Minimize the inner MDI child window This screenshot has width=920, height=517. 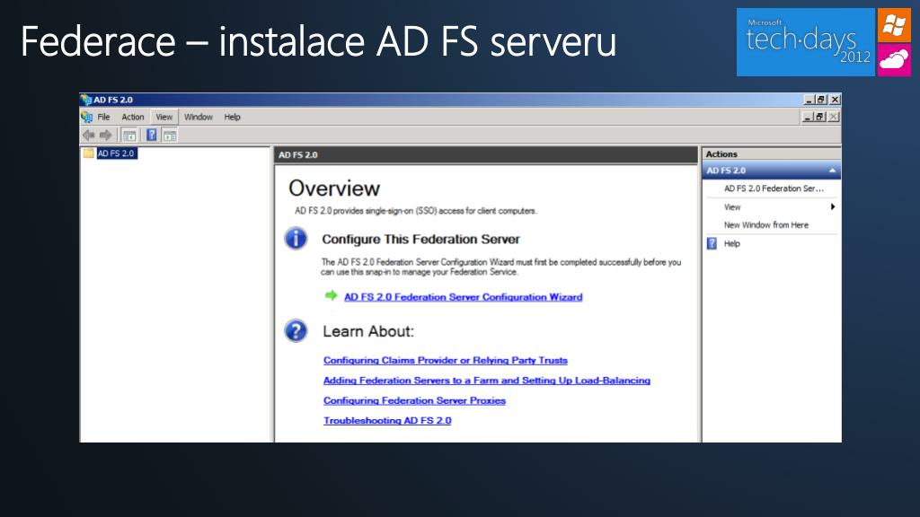[x=808, y=117]
